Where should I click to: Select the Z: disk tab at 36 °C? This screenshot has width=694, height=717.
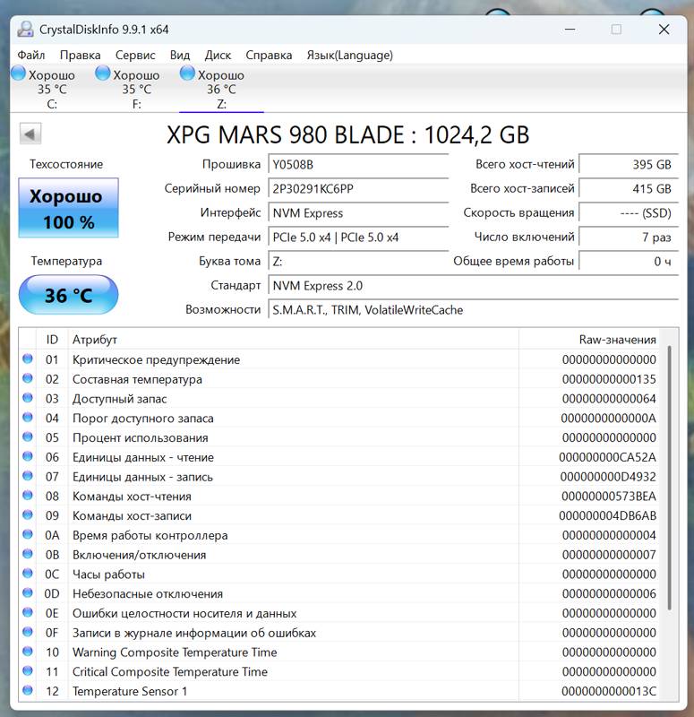pyautogui.click(x=221, y=88)
